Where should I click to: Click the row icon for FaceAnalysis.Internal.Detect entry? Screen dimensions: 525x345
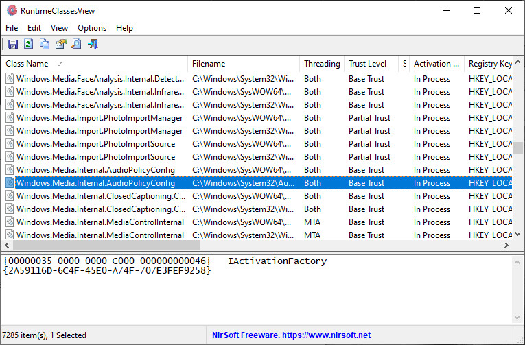coord(10,79)
